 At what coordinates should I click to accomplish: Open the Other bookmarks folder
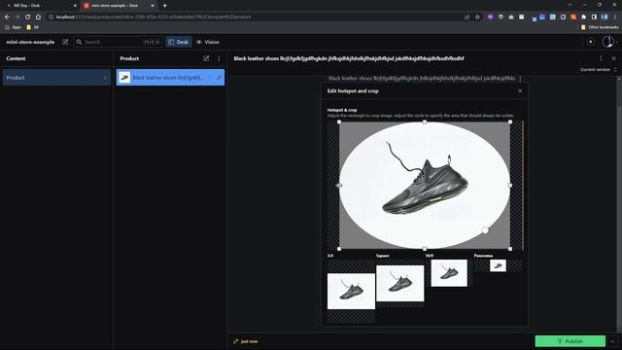(x=600, y=27)
